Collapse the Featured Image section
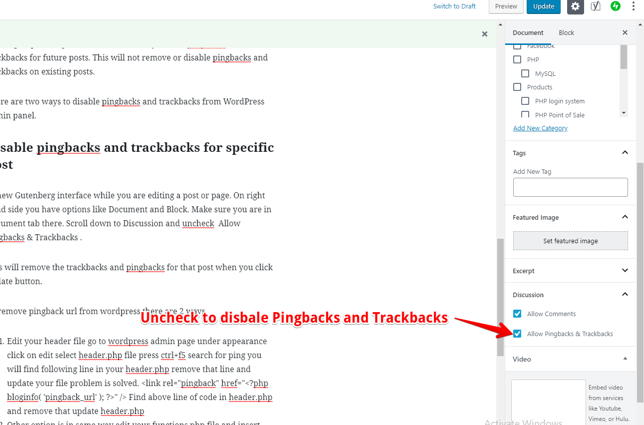This screenshot has height=425, width=644. 625,217
